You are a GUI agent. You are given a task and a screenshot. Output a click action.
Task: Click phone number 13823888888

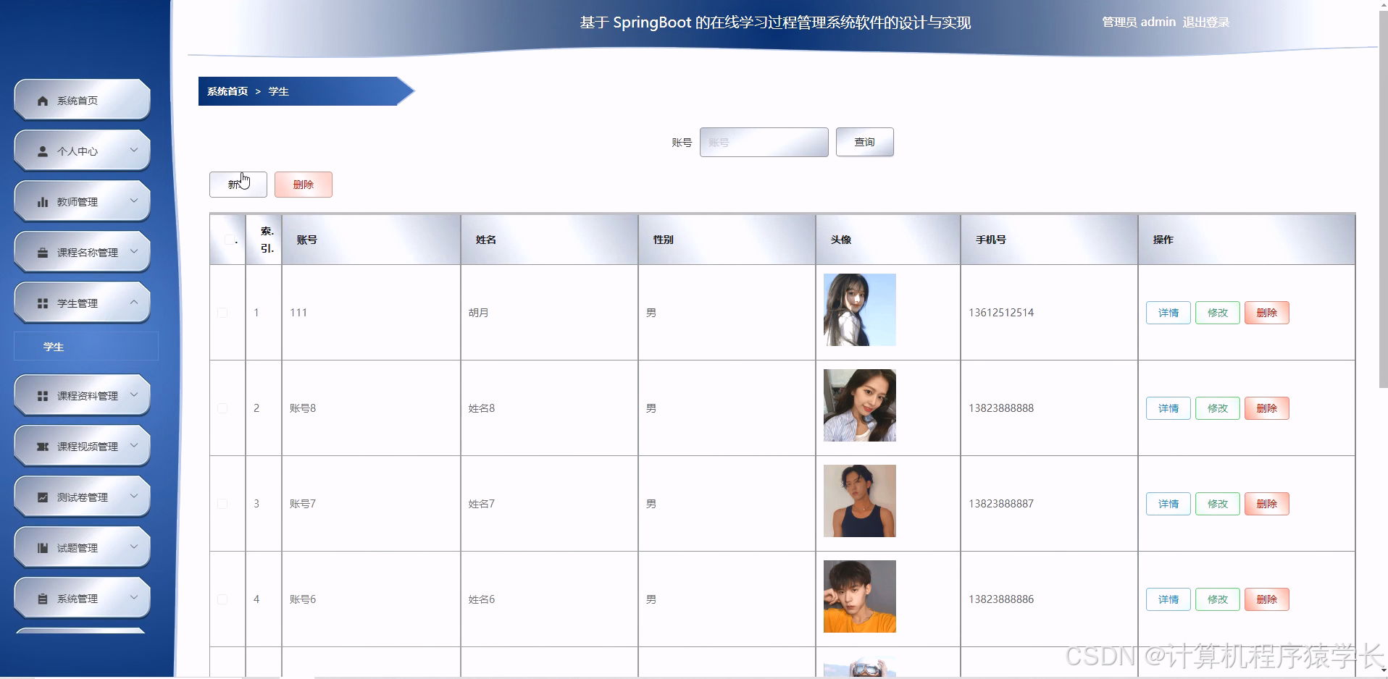[1001, 408]
